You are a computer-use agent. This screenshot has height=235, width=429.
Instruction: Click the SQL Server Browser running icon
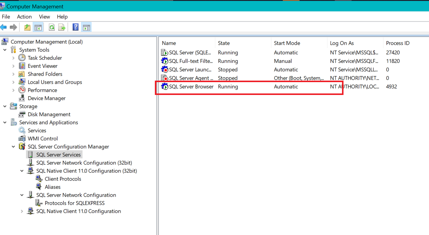click(165, 87)
